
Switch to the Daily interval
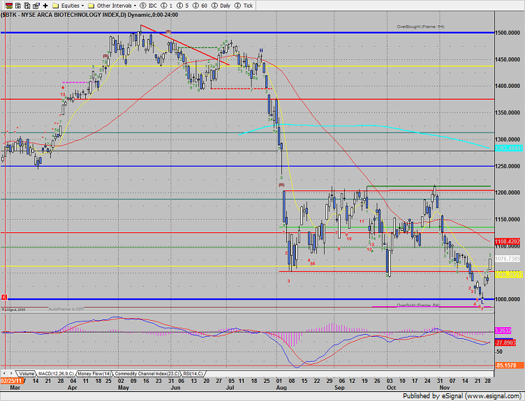(221, 6)
